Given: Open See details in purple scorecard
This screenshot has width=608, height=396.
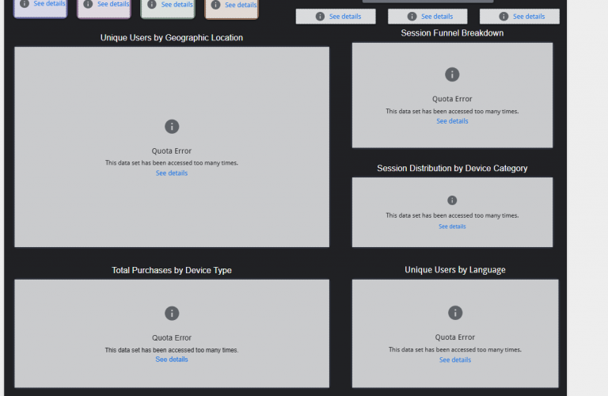Looking at the screenshot, I should point(49,3).
